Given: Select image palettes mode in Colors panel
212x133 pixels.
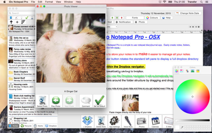Looking at the screenshot, I should [193, 71].
